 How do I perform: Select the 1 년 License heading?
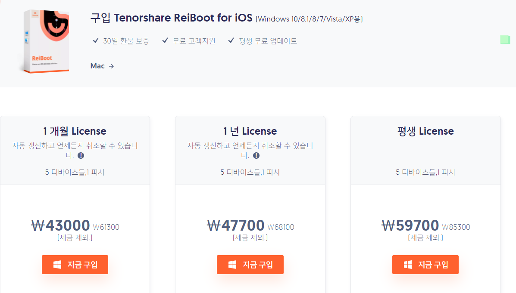pyautogui.click(x=250, y=131)
